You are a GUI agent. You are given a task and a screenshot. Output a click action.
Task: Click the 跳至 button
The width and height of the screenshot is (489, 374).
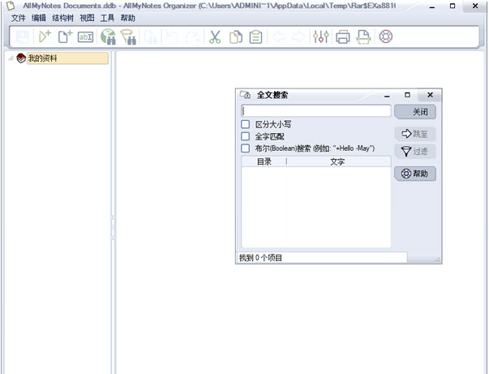tap(415, 134)
